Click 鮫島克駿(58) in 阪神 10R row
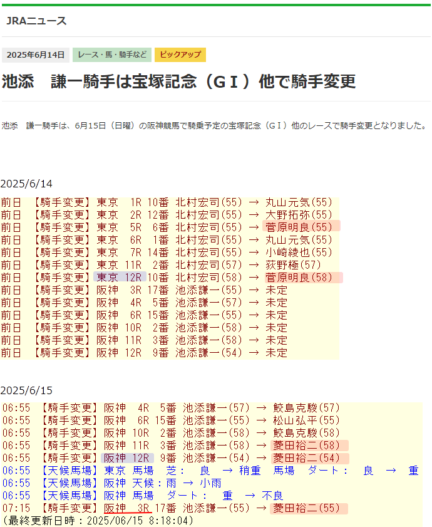 [x=306, y=433]
